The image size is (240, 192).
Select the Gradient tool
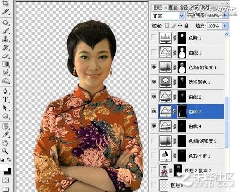tap(5, 64)
